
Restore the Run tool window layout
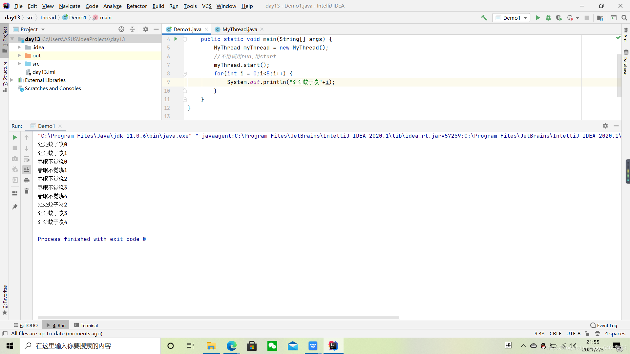click(x=15, y=193)
